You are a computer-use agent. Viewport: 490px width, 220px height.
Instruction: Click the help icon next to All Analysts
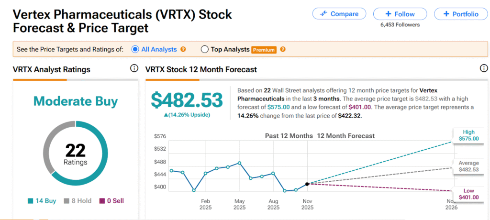[183, 49]
